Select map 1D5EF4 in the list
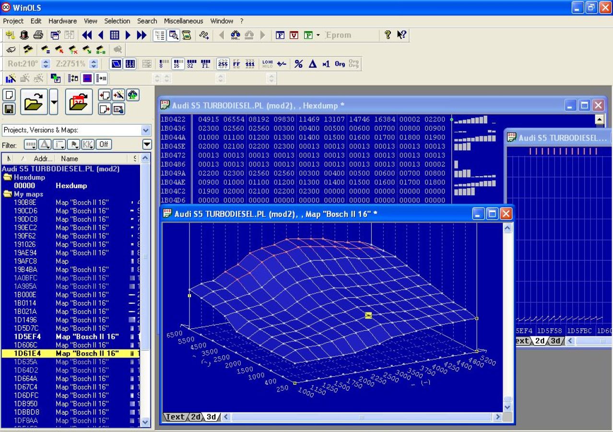 (71, 336)
